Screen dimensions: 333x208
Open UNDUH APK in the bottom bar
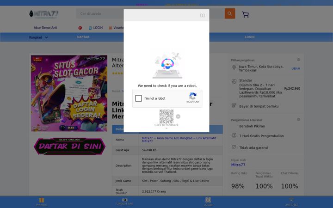(125, 202)
